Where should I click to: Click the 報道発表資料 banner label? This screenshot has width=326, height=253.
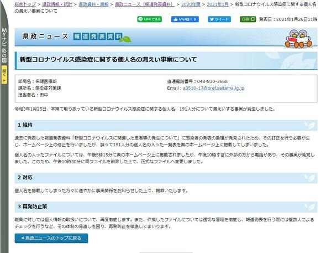click(x=98, y=37)
